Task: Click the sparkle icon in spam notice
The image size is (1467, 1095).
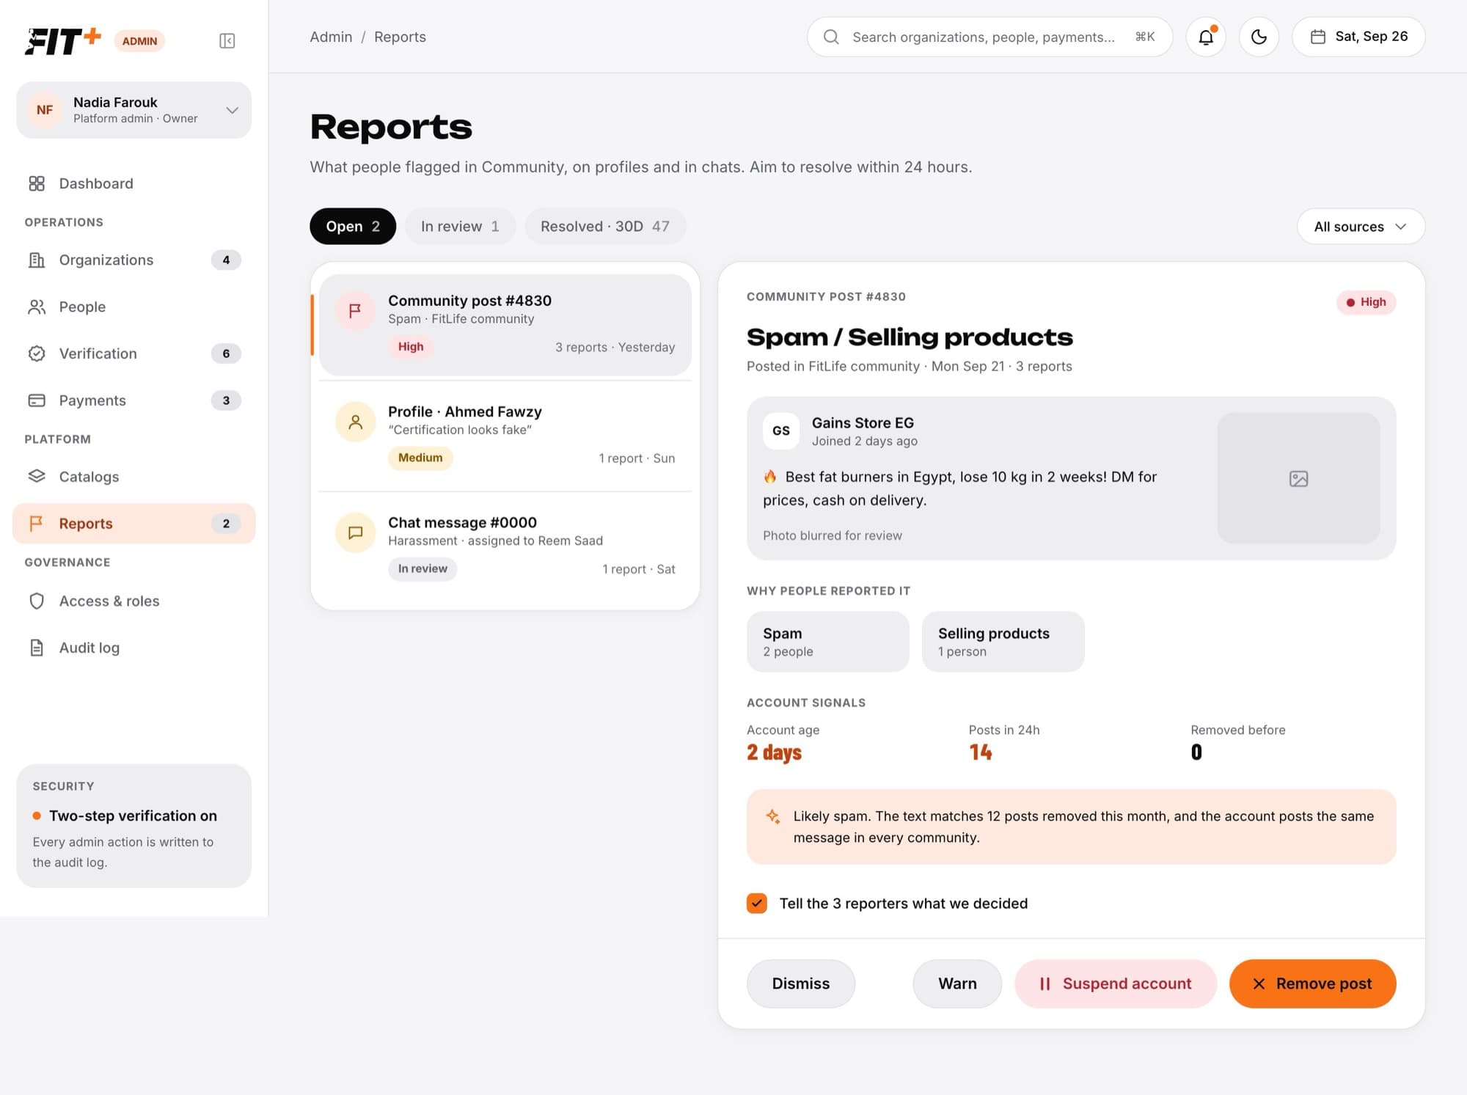Action: pos(772,816)
